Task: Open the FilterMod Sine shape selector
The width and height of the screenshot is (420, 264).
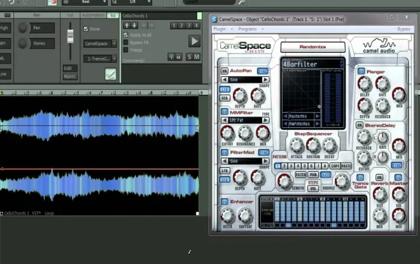Action: [x=245, y=161]
